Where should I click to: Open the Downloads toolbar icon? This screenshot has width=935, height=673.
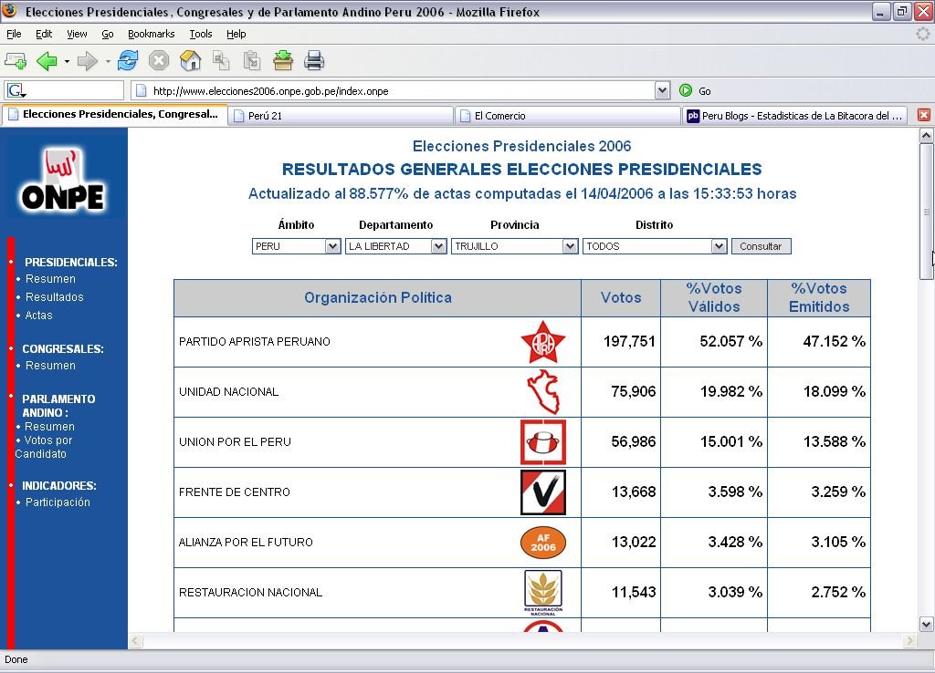(x=283, y=60)
